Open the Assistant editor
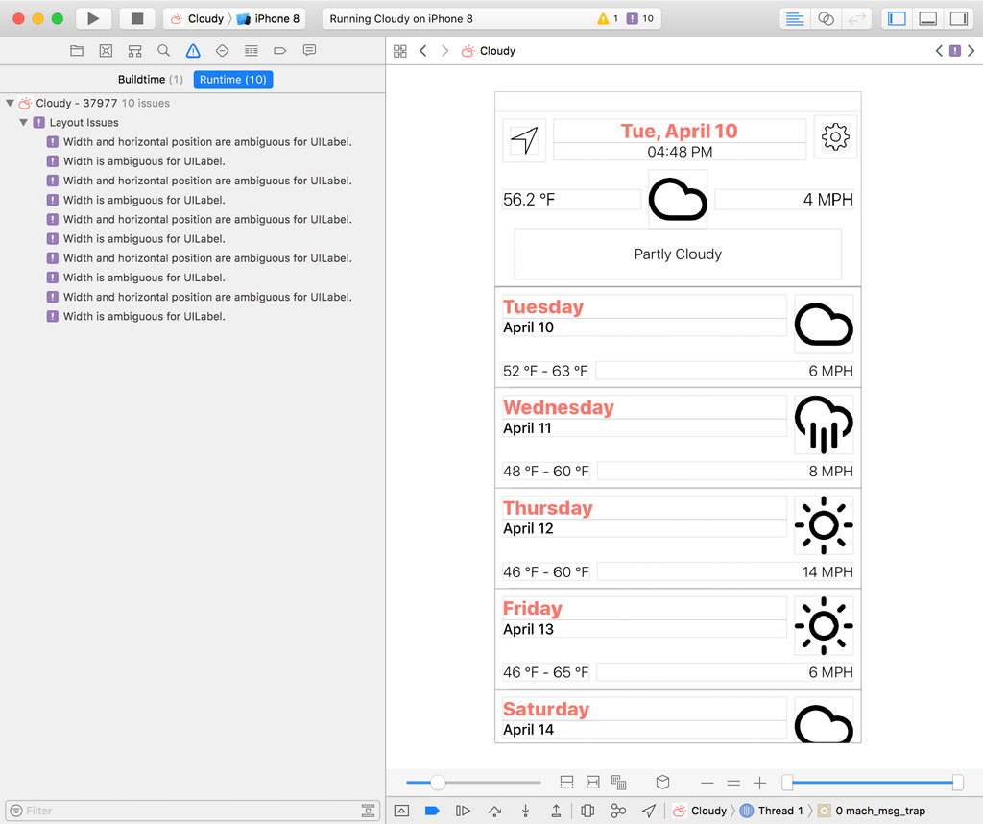Image resolution: width=983 pixels, height=824 pixels. click(x=826, y=18)
